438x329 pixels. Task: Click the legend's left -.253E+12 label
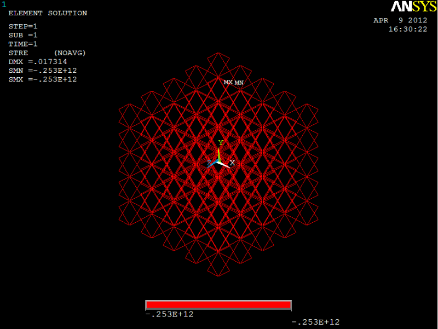click(170, 314)
